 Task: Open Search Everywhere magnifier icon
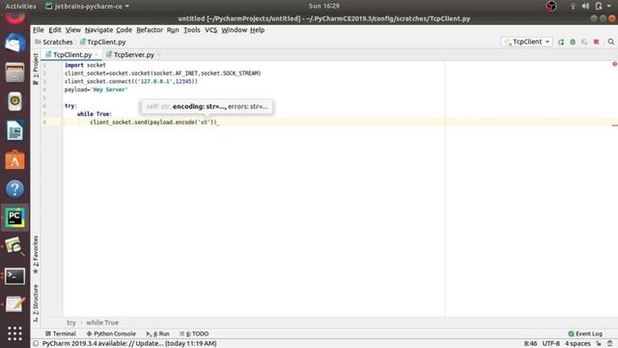pos(611,42)
